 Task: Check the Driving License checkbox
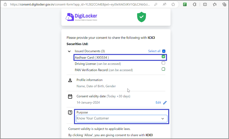pos(163,63)
